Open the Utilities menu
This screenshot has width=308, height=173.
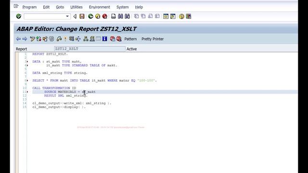(x=77, y=7)
